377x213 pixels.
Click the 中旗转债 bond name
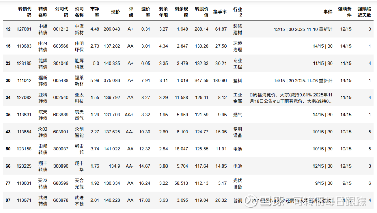click(x=43, y=29)
